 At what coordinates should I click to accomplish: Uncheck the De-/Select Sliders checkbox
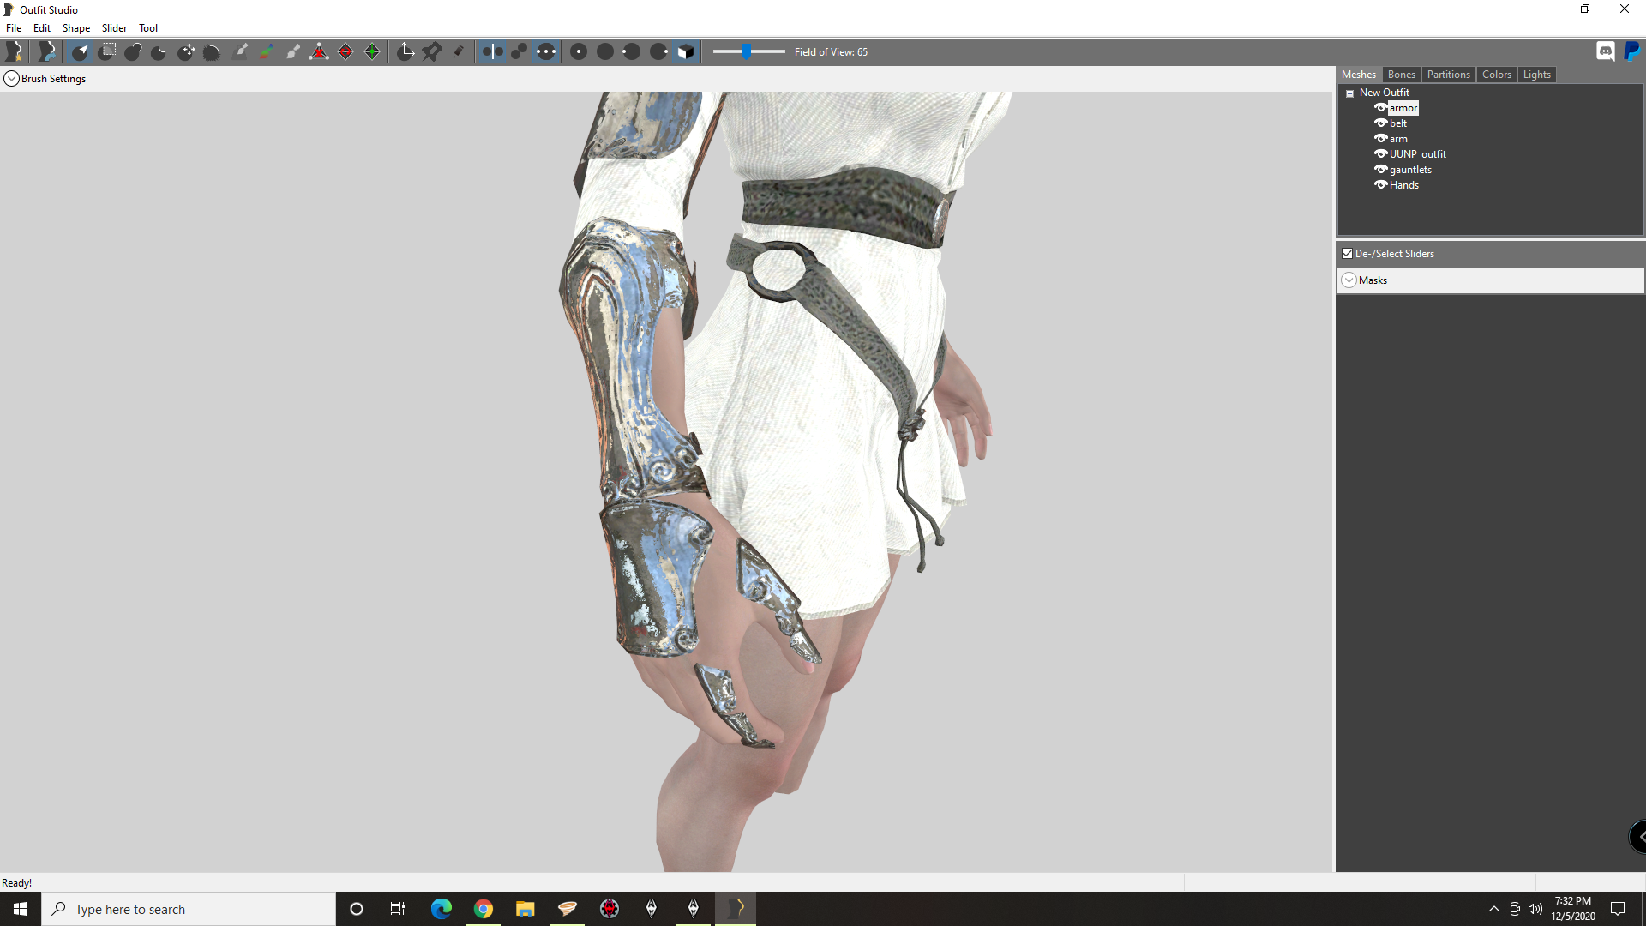[1347, 254]
